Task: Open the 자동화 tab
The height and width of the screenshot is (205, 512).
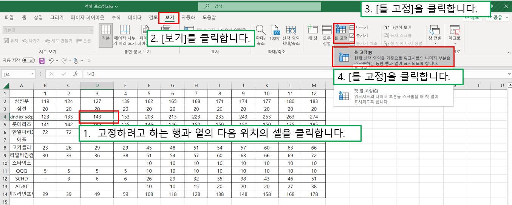Action: pyautogui.click(x=188, y=17)
